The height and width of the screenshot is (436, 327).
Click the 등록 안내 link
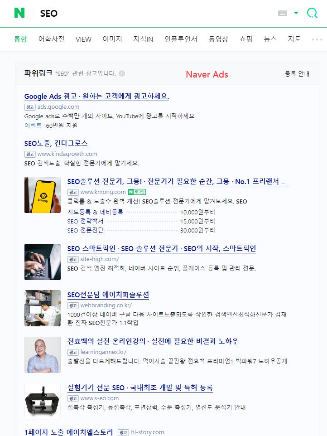297,74
